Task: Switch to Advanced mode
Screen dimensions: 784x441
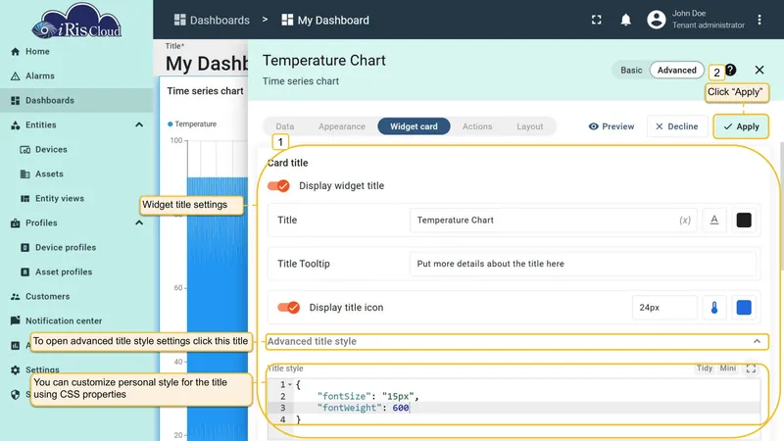Action: [676, 70]
